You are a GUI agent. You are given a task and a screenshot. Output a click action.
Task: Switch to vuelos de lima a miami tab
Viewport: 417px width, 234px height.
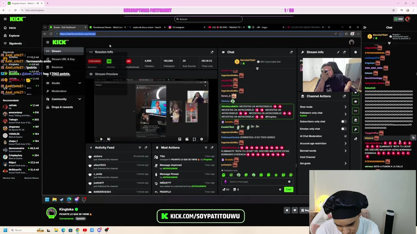tap(147, 27)
